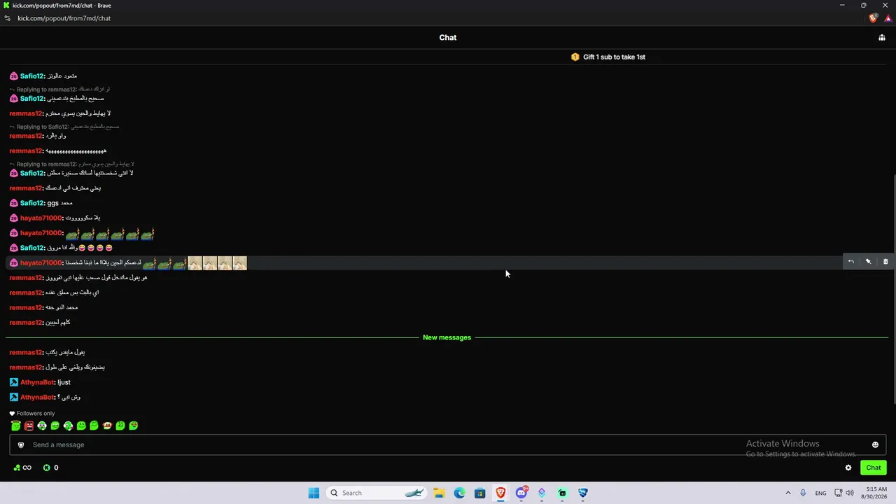Open the emoji picker in message box
This screenshot has width=896, height=504.
click(x=875, y=444)
